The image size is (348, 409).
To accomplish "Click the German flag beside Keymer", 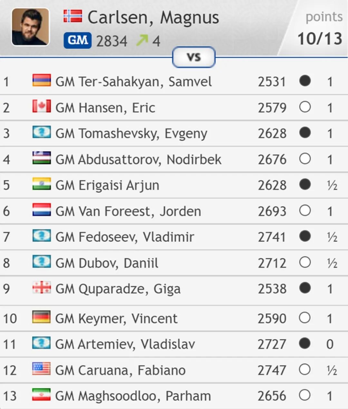I will [x=41, y=317].
